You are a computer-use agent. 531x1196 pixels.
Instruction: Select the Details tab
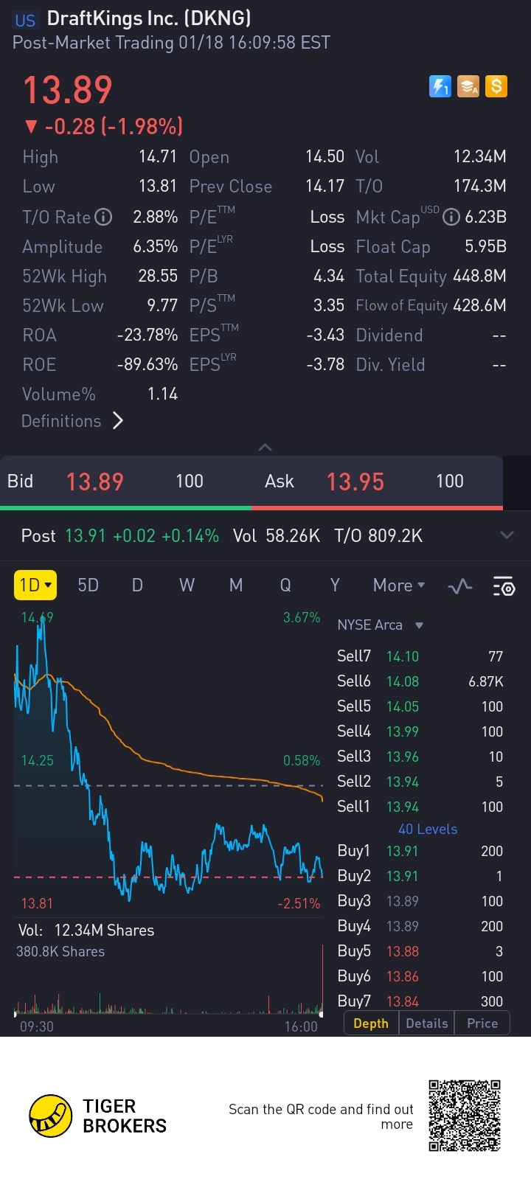[x=427, y=1023]
